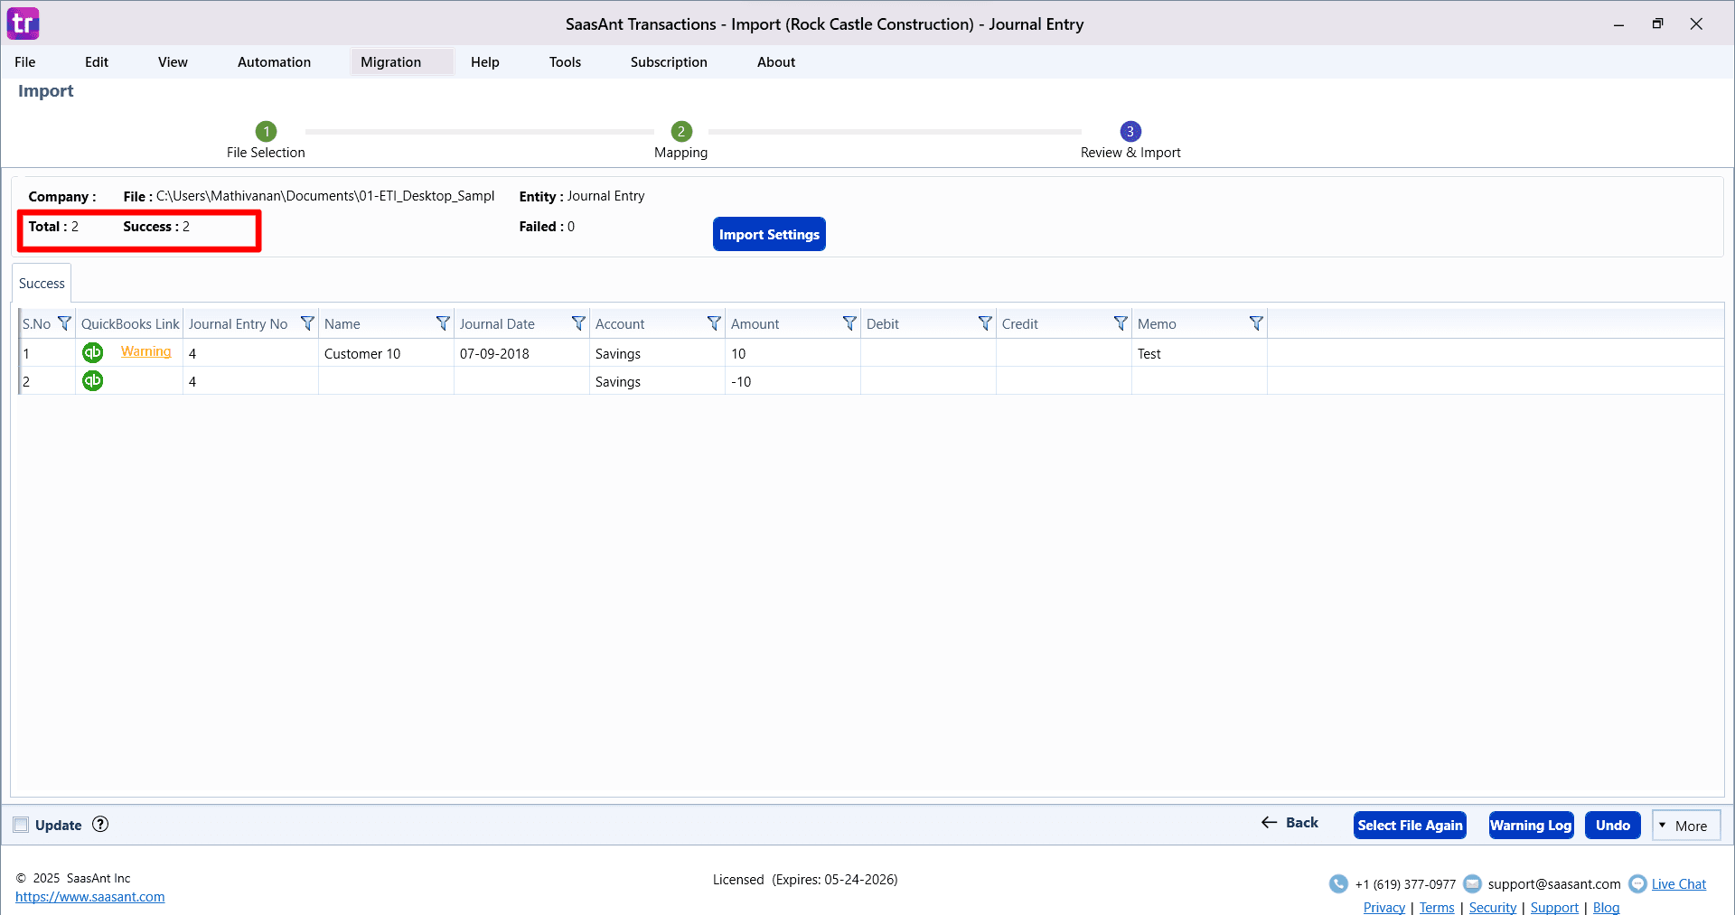Click step 3 Review & Import circle
Screen dimensions: 1735x915
1130,131
